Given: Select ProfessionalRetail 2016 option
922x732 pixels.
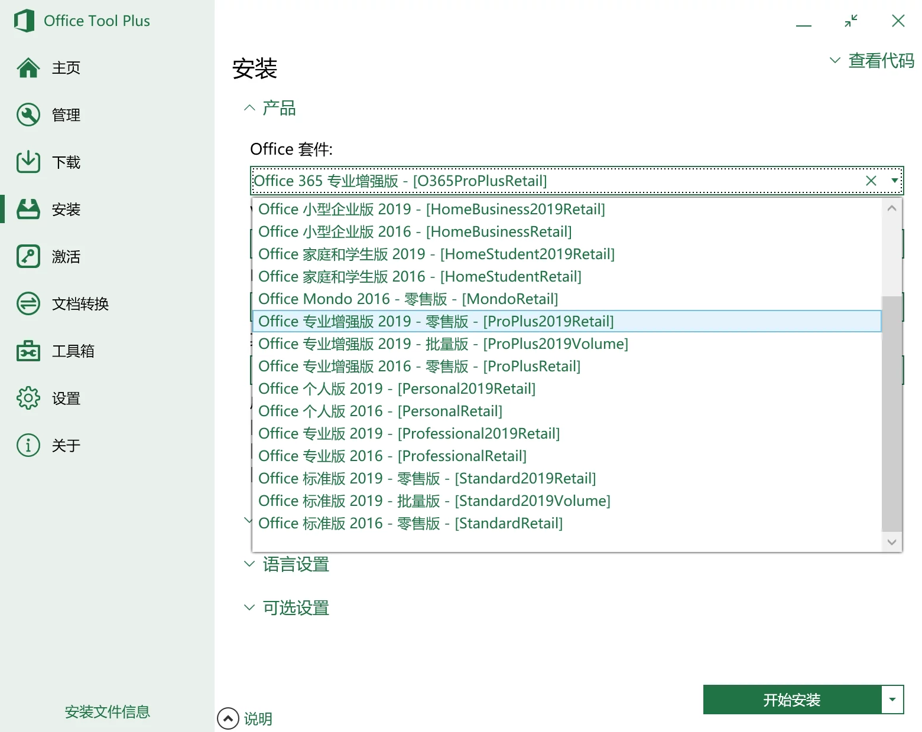Looking at the screenshot, I should [x=567, y=456].
